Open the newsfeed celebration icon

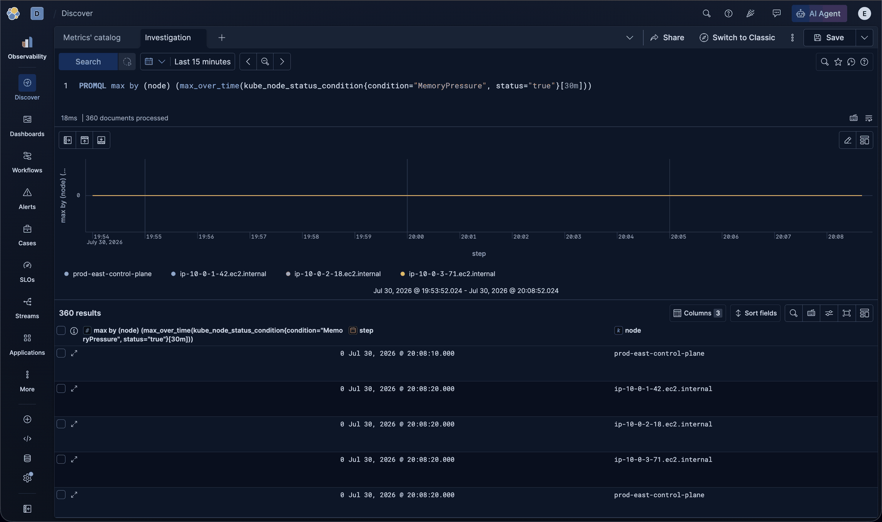(750, 13)
